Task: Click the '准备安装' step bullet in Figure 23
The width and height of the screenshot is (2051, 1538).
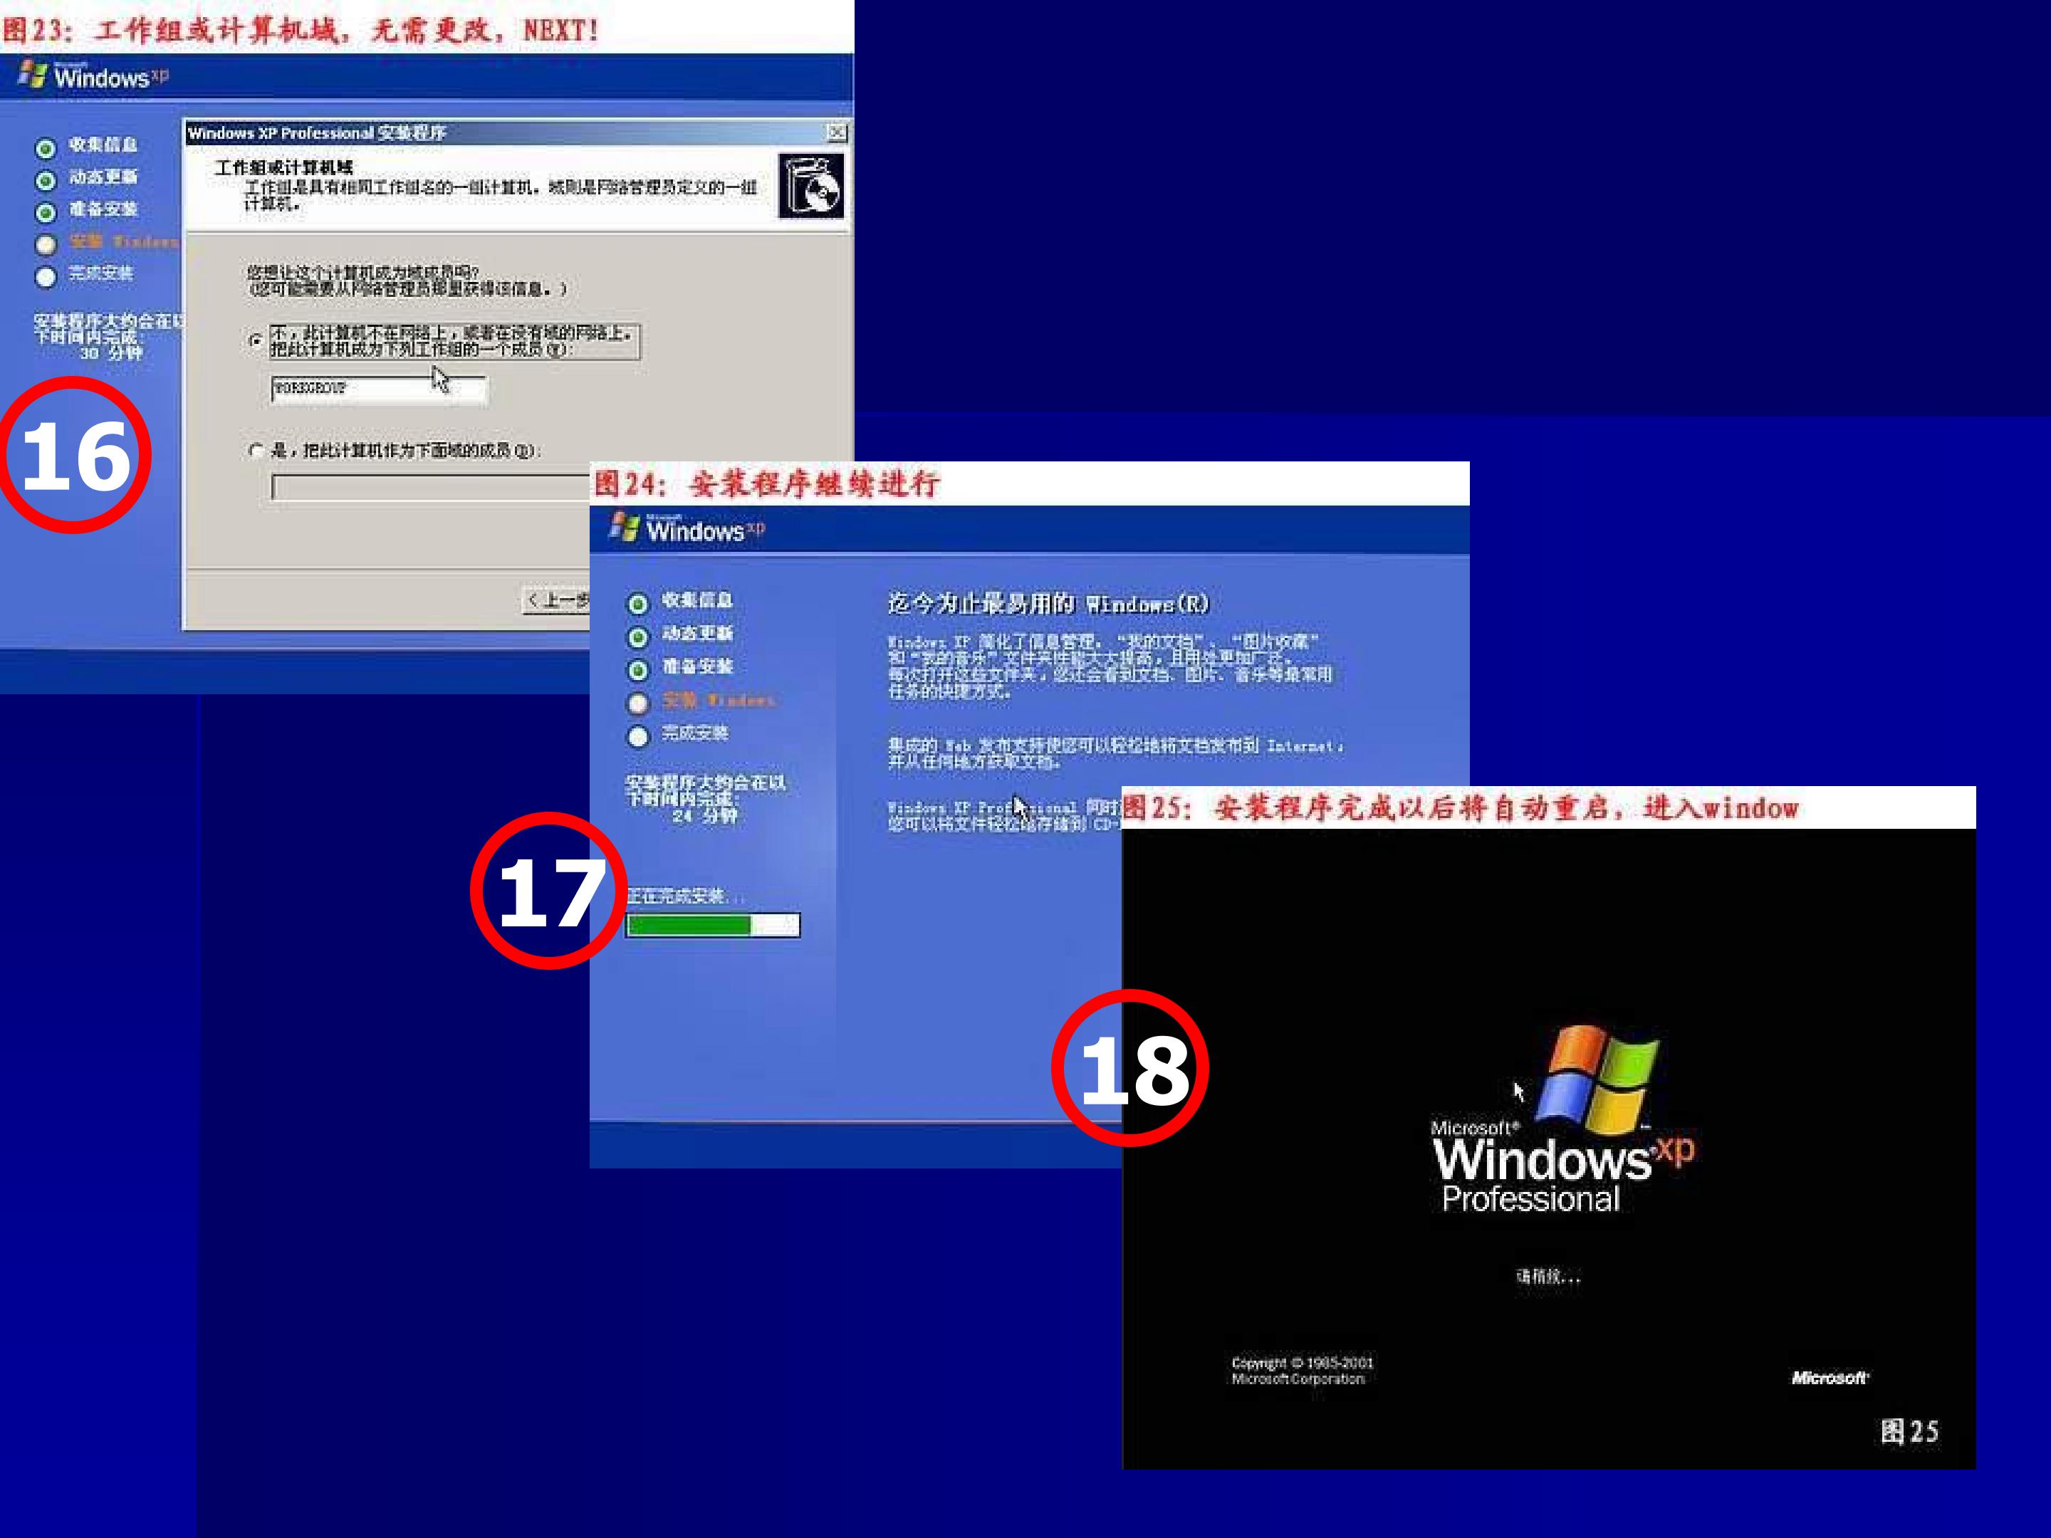Action: click(x=46, y=212)
